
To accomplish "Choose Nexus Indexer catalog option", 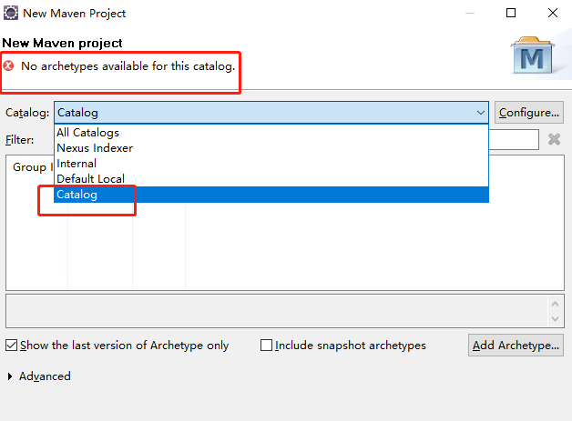I will pyautogui.click(x=95, y=148).
